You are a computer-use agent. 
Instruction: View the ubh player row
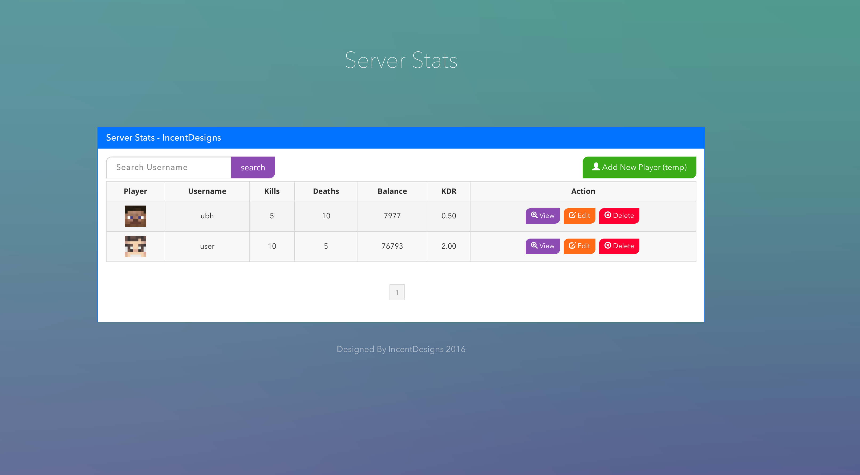click(x=542, y=216)
